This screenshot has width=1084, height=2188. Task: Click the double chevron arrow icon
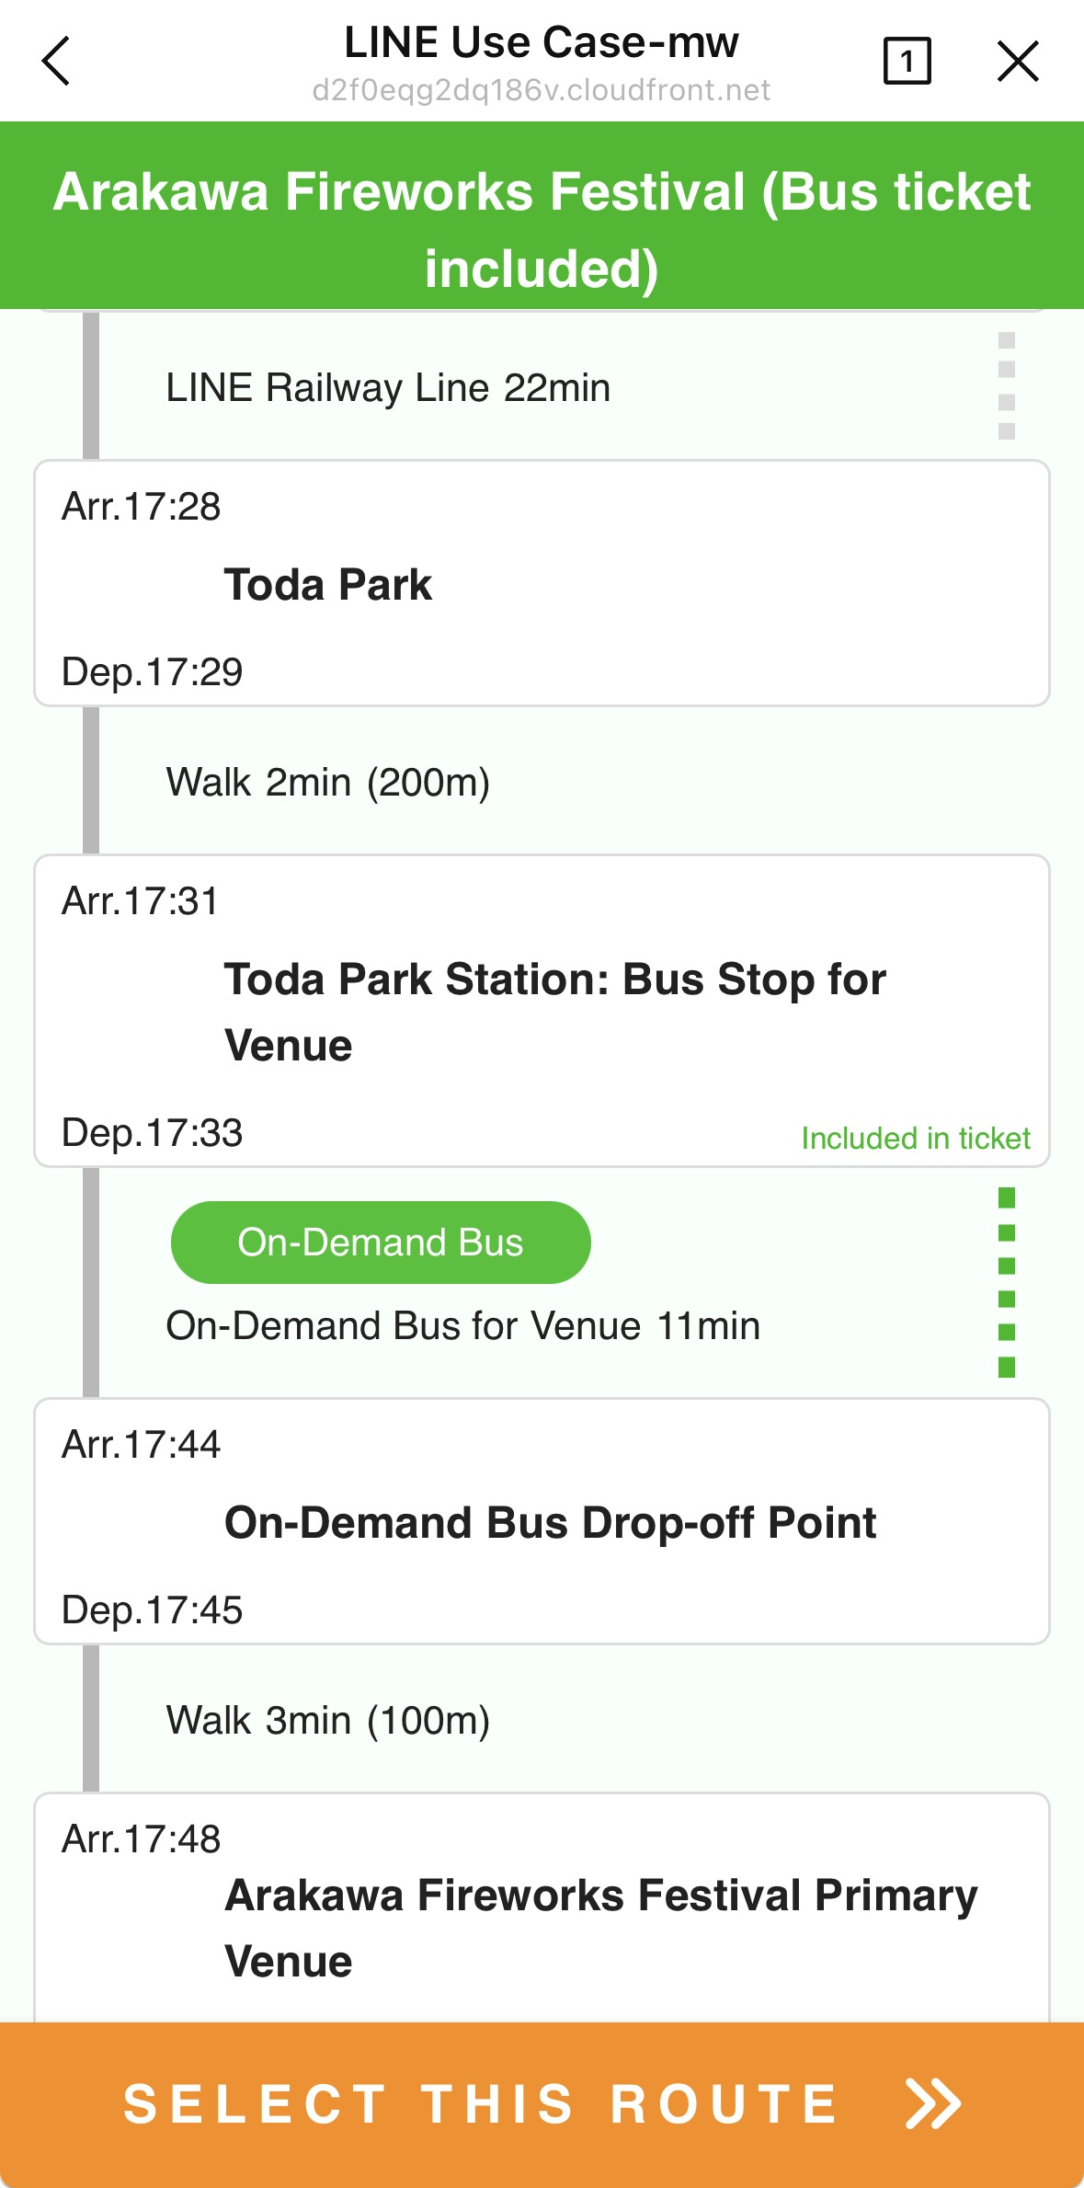tap(933, 2103)
